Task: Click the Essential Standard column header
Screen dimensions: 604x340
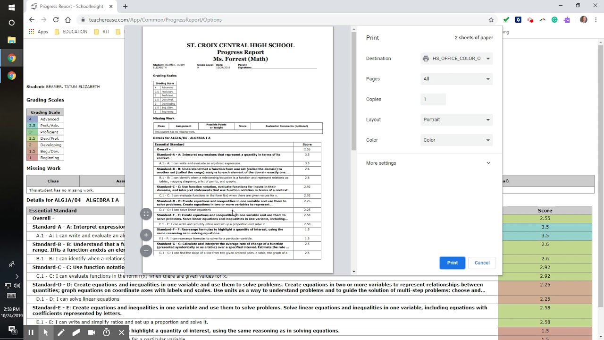Action: 75,211
